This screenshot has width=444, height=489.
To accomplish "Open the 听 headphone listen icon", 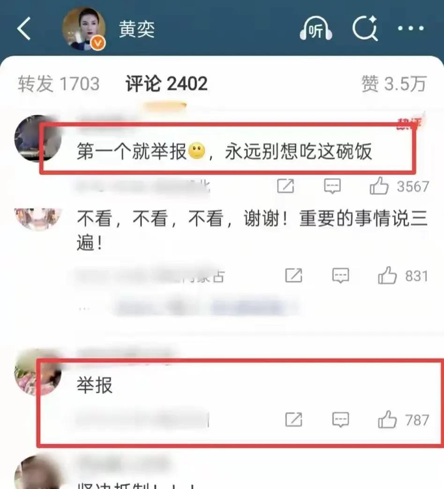I will [x=316, y=29].
